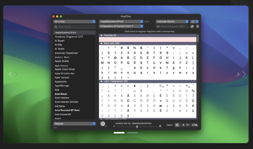The width and height of the screenshot is (253, 149).
Task: Click the dollar sign character
Action: pyautogui.click(x=128, y=48)
